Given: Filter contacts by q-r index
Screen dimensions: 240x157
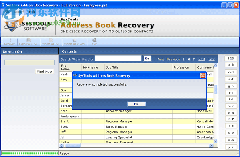Looking at the screenshot, I should tap(231, 119).
